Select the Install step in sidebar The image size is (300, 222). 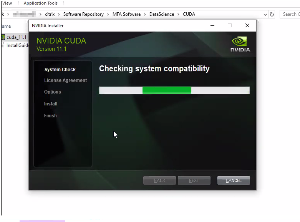click(x=50, y=104)
